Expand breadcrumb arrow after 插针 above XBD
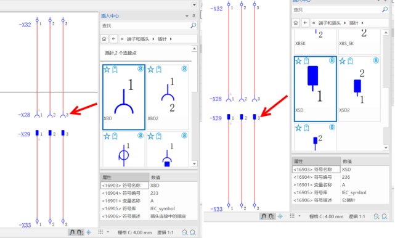Viewport: 395px width, 238px height. pos(171,39)
